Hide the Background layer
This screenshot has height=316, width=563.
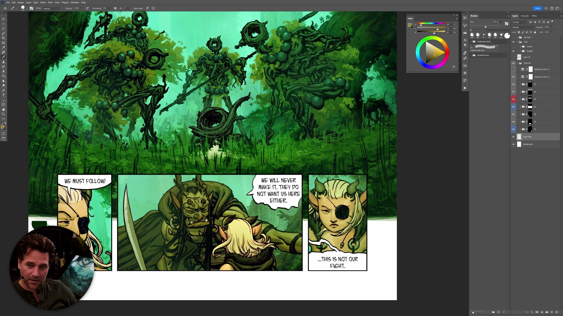click(x=513, y=144)
